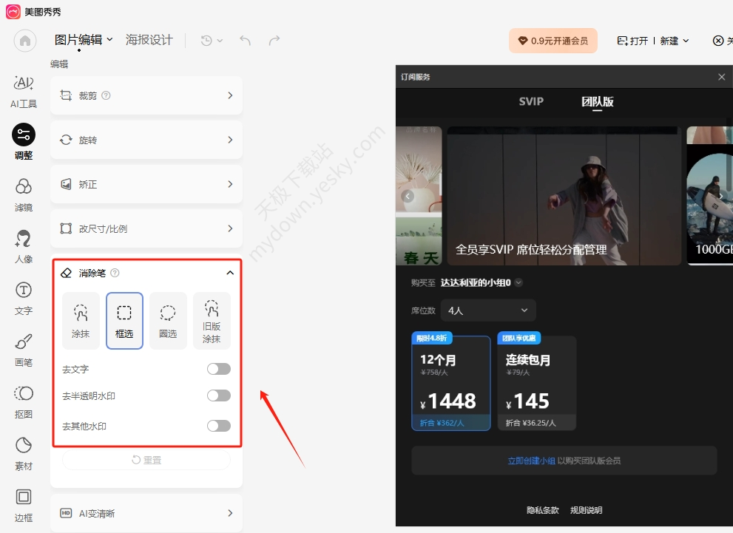The image size is (733, 533).
Task: Switch to the SVIP tab
Action: click(x=531, y=101)
